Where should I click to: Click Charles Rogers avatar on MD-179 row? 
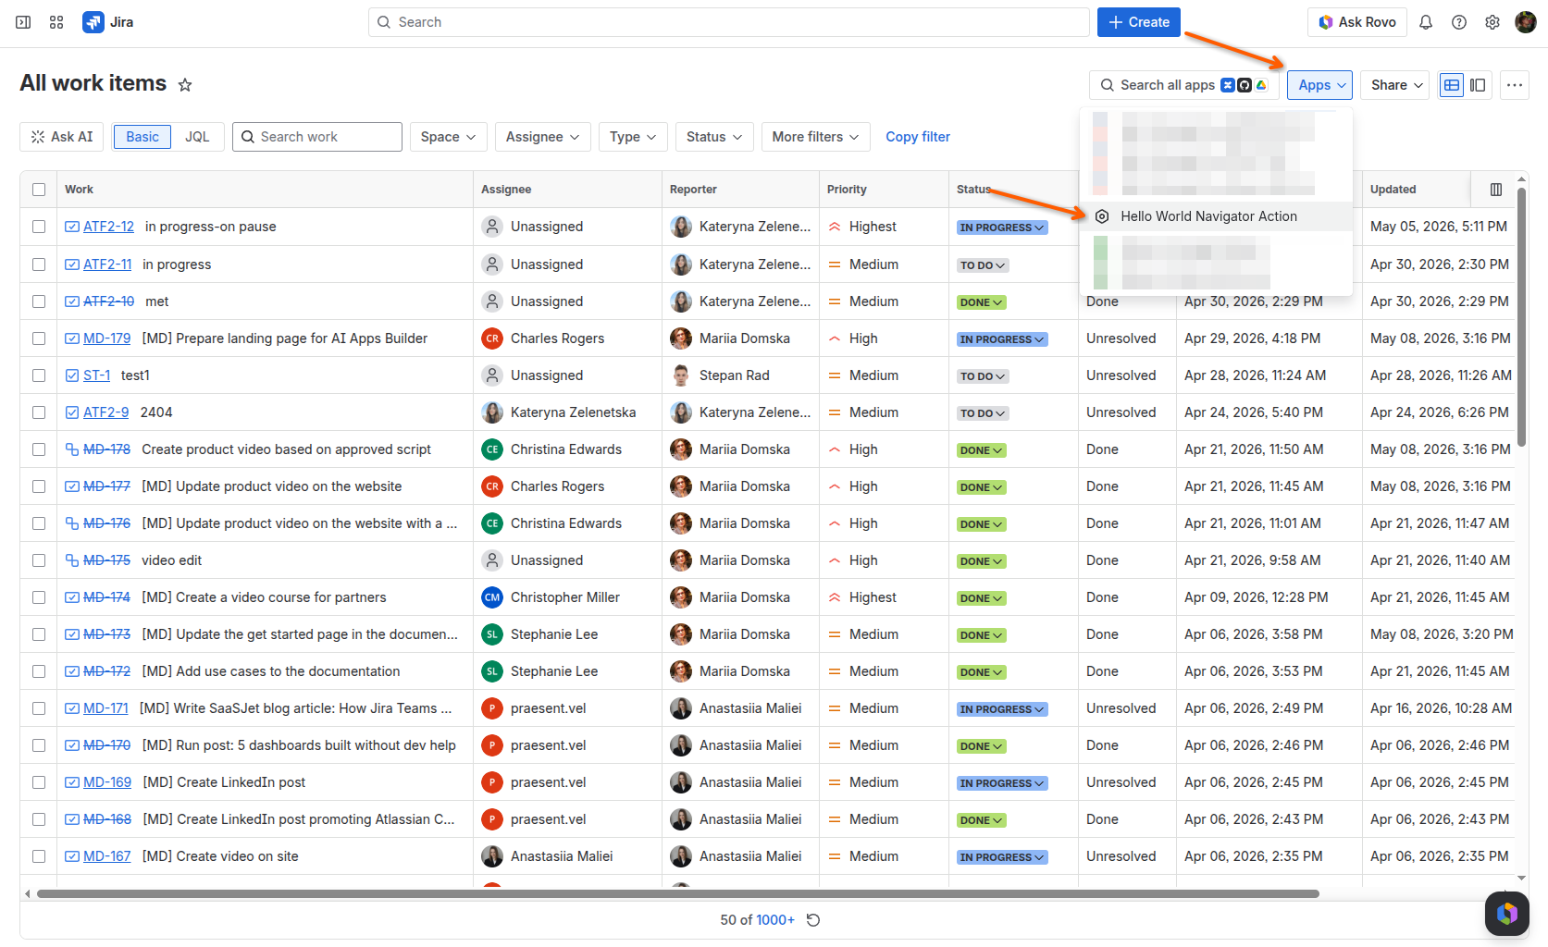click(x=492, y=338)
